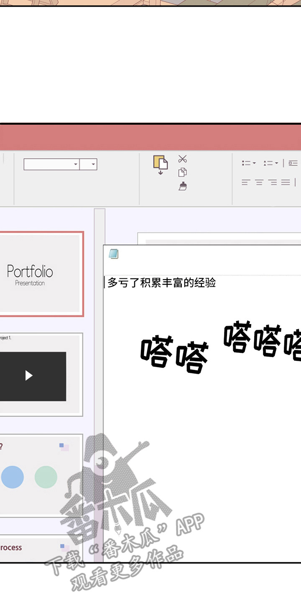The height and width of the screenshot is (602, 301).
Task: Expand the bullet list style arrow
Action: point(254,163)
